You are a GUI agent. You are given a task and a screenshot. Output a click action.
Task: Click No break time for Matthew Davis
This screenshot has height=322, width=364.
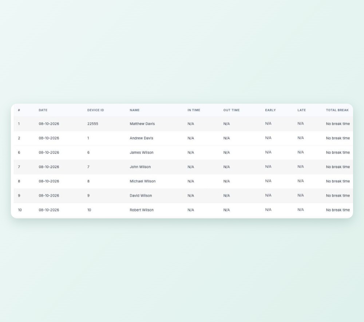pyautogui.click(x=337, y=124)
